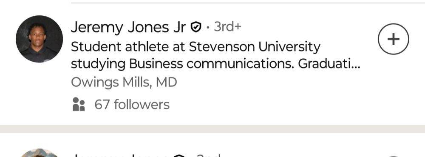Tap the verified badge on the second result
This screenshot has width=425, height=157.
tap(179, 156)
